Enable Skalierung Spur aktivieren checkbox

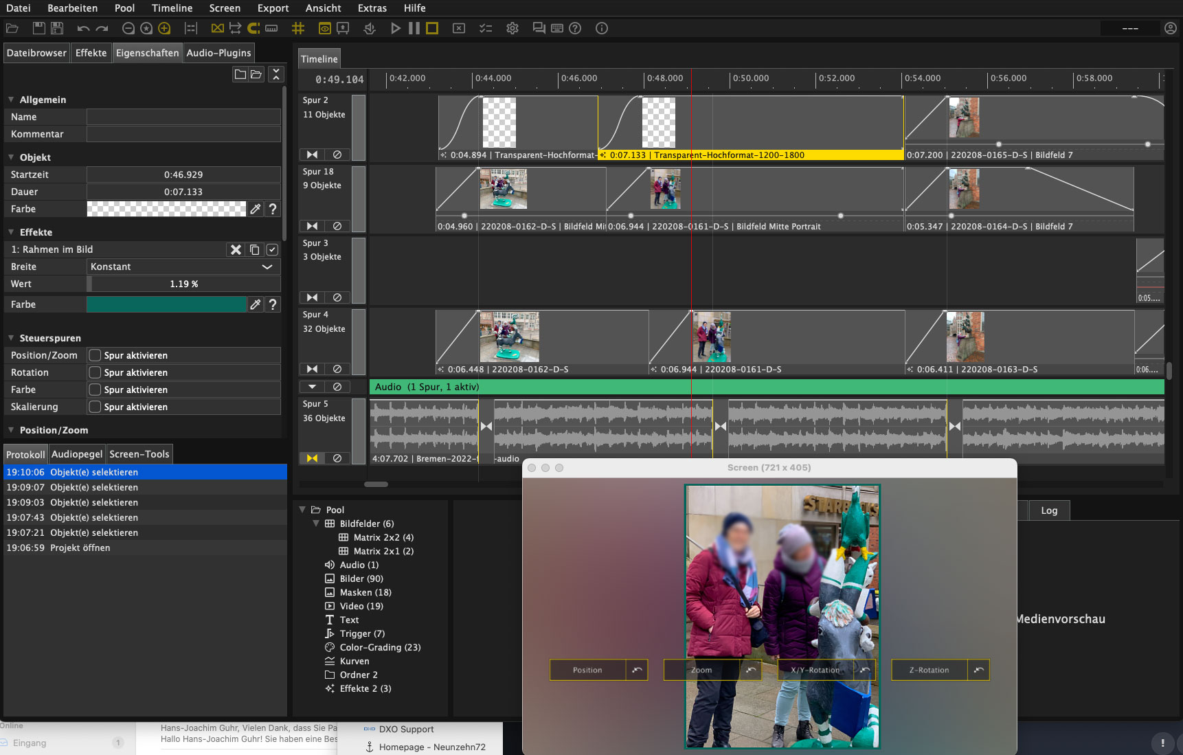95,407
